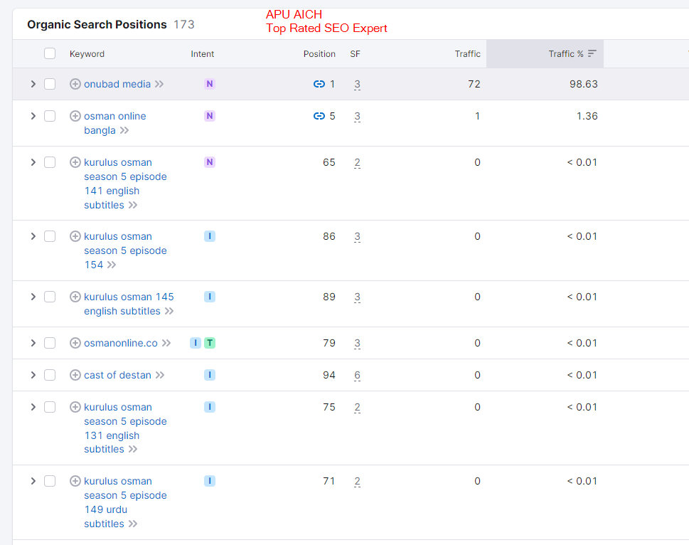Click the add icon next to cast of destan

point(75,375)
